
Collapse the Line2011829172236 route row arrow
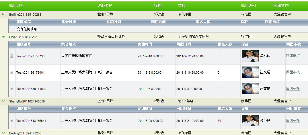coord(3,37)
